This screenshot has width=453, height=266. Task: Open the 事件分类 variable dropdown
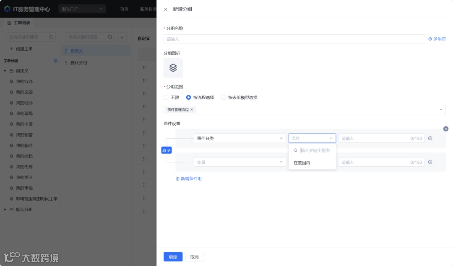[240, 138]
